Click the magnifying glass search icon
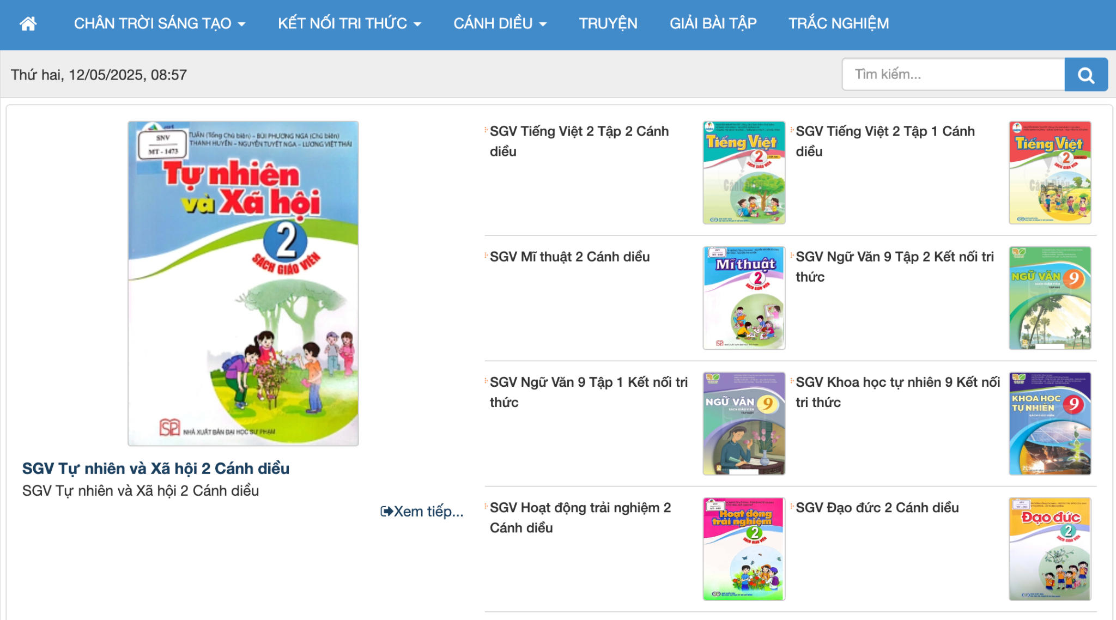Image resolution: width=1116 pixels, height=620 pixels. 1086,74
